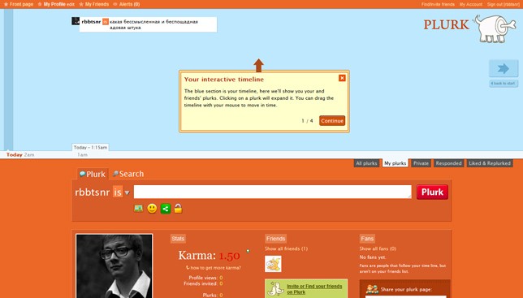Open the fish friend avatar
Image resolution: width=523 pixels, height=298 pixels.
pyautogui.click(x=273, y=264)
